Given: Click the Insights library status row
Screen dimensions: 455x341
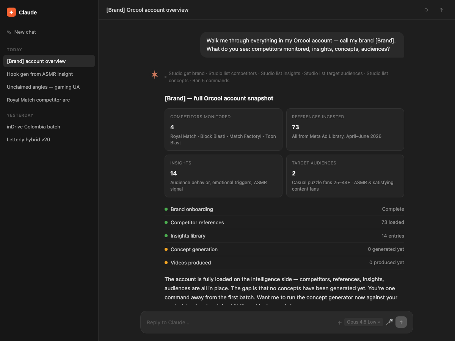Looking at the screenshot, I should [284, 236].
